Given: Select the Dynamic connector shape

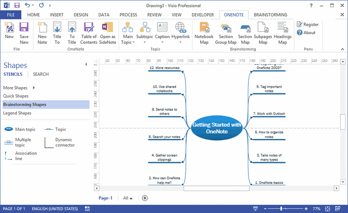Looking at the screenshot, I should point(60,142).
